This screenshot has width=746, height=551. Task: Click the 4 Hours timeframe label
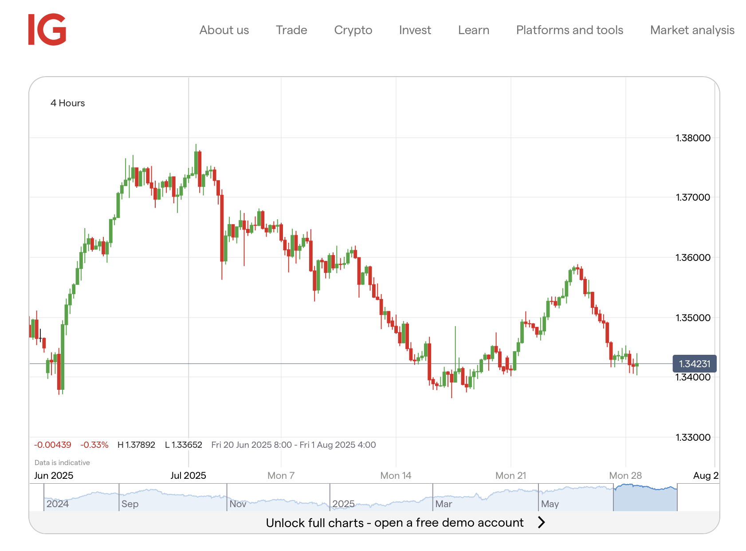(x=67, y=103)
